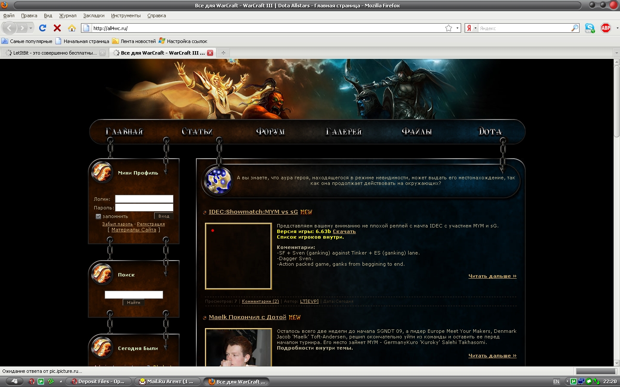Viewport: 620px width, 387px height.
Task: Toggle the 'запомнить' remember-me checkbox
Action: pyautogui.click(x=98, y=216)
